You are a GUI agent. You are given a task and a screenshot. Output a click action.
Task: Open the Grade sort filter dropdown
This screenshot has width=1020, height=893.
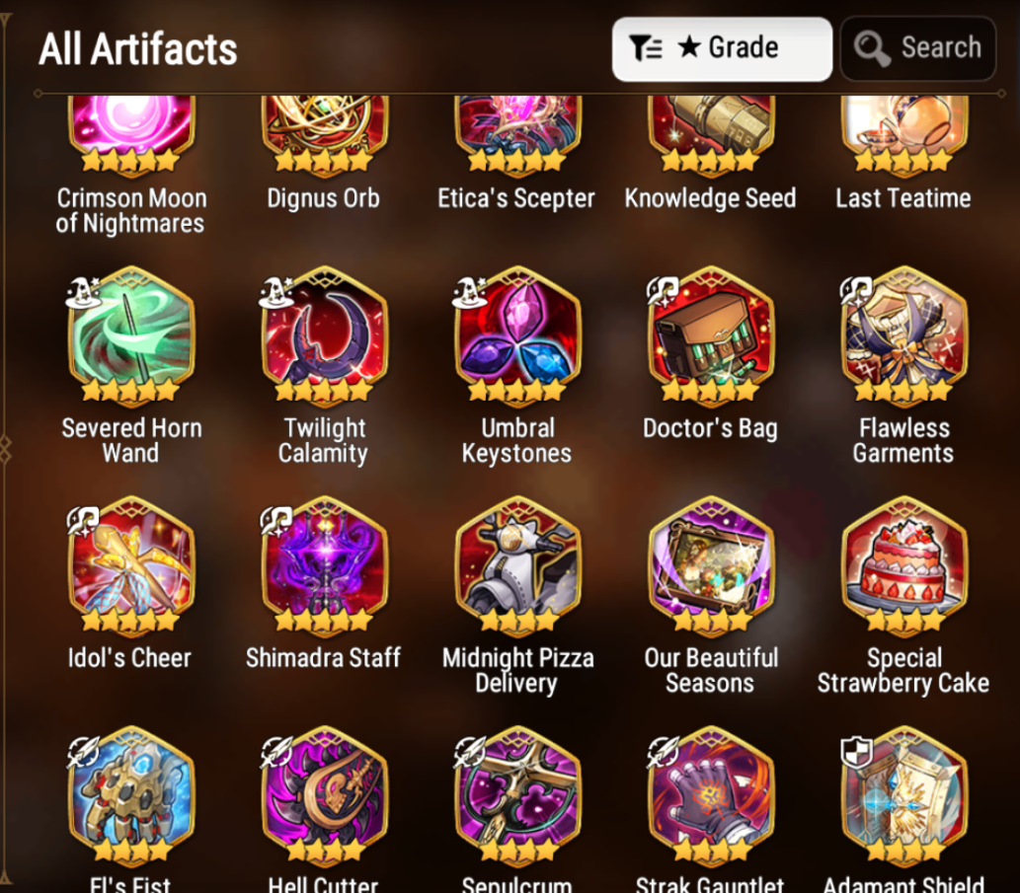[722, 48]
